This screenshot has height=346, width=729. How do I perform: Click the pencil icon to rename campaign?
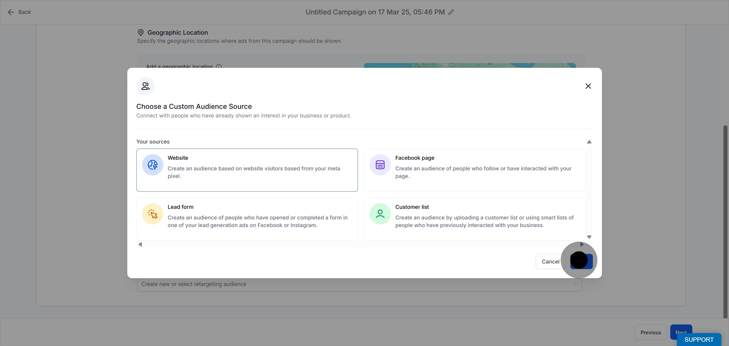click(x=451, y=12)
